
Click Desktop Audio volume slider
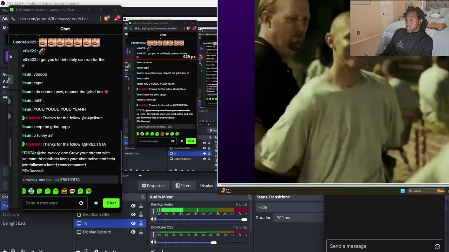[202, 219]
